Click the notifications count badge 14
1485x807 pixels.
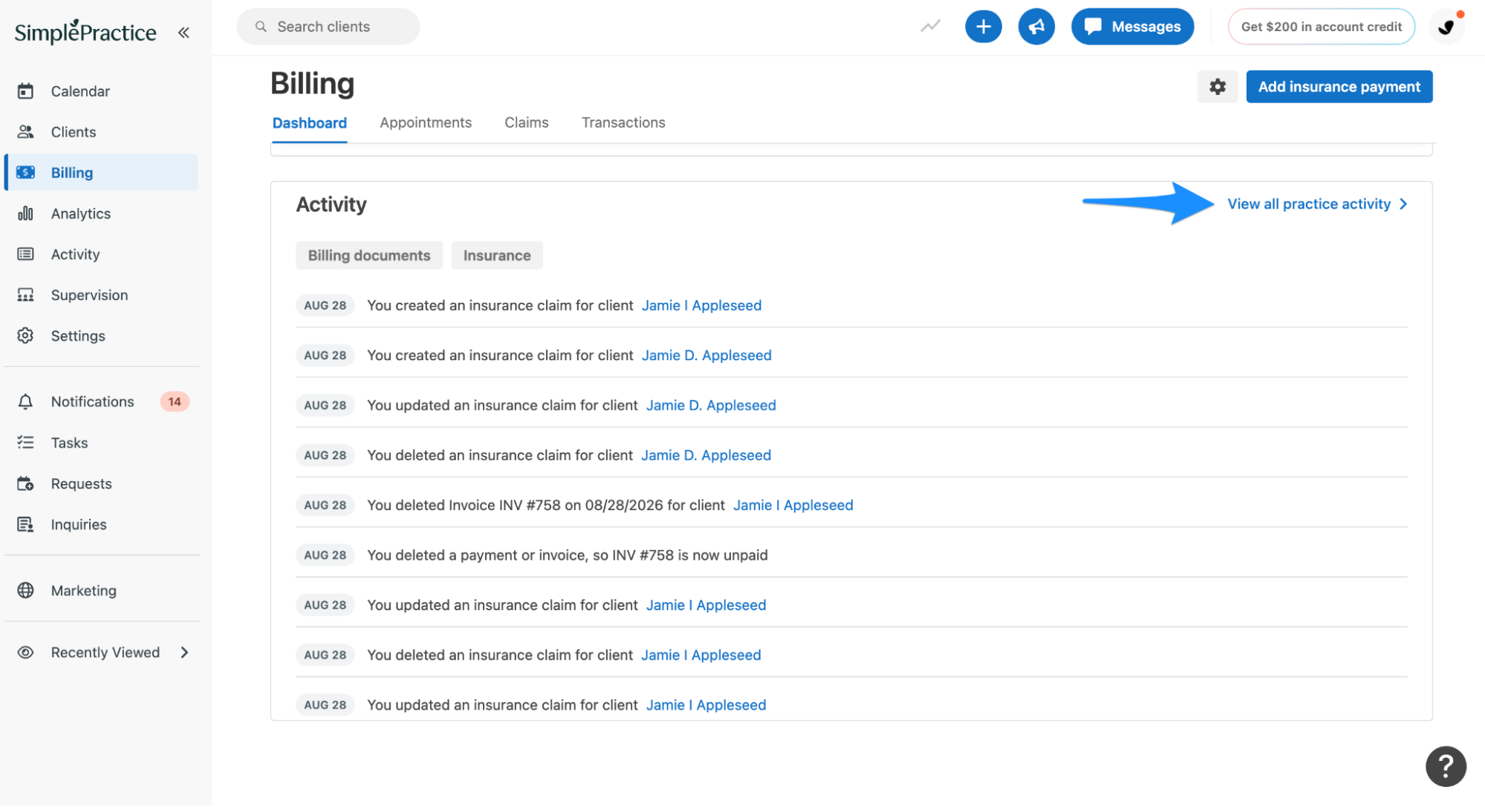tap(175, 402)
